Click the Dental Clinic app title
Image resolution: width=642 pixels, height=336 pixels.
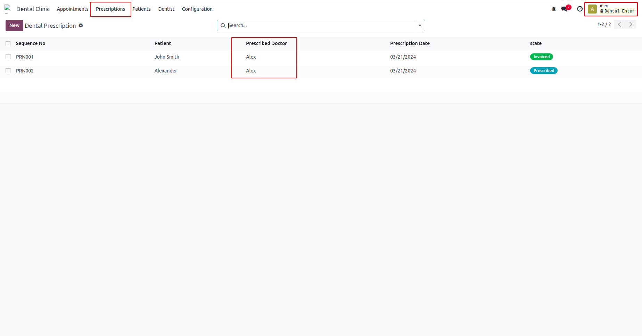pyautogui.click(x=33, y=9)
